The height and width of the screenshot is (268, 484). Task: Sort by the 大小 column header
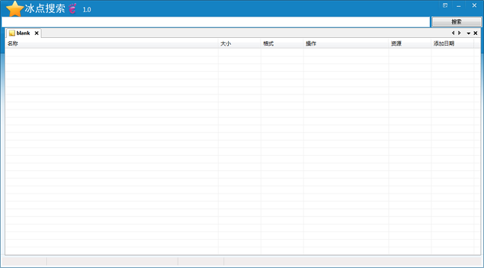239,43
